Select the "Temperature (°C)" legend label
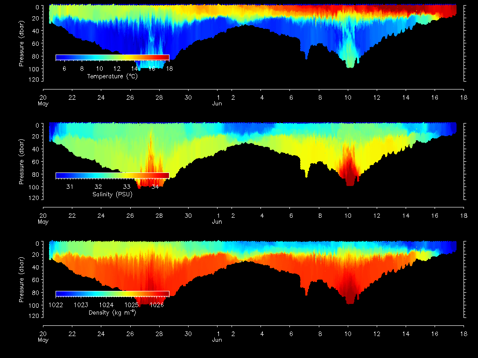 pos(112,76)
